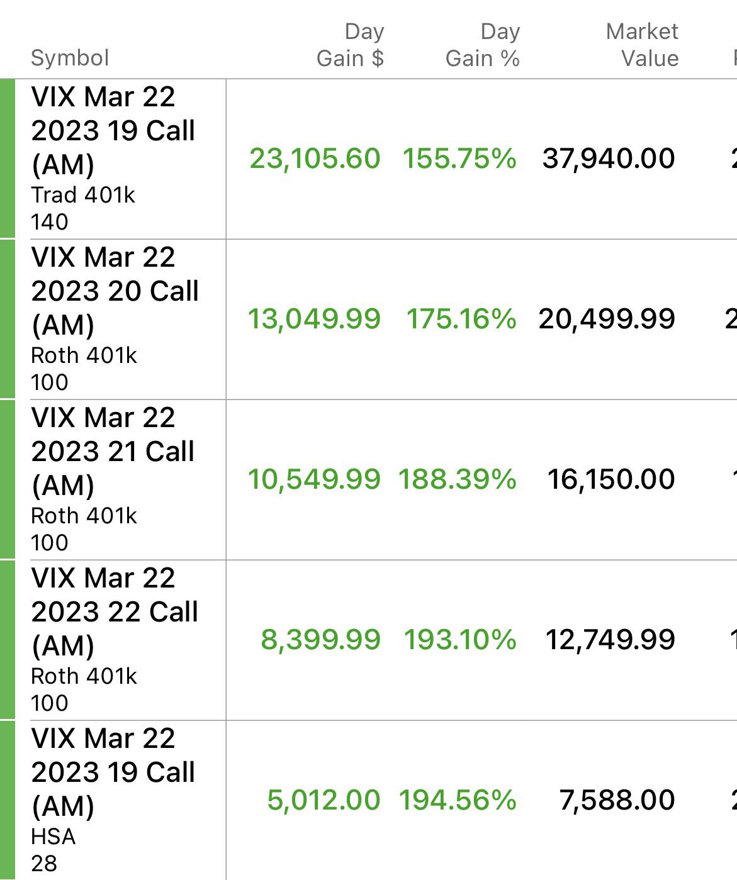Tap the 193.10% day gain percentage
The image size is (737, 880).
460,640
